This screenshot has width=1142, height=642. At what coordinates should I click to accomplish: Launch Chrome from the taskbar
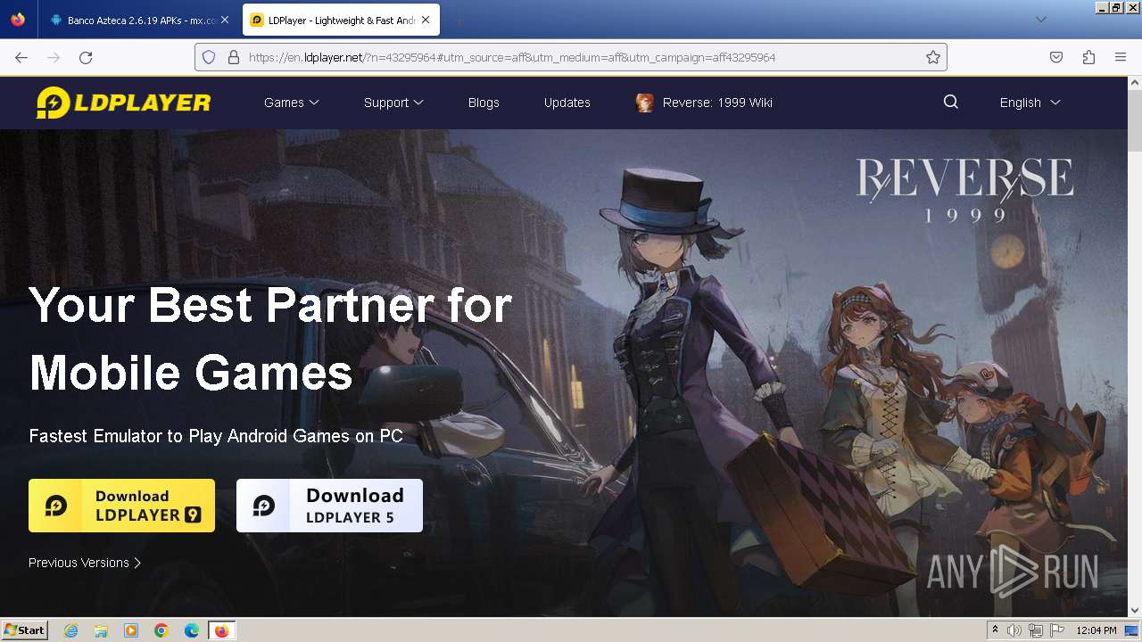[161, 630]
